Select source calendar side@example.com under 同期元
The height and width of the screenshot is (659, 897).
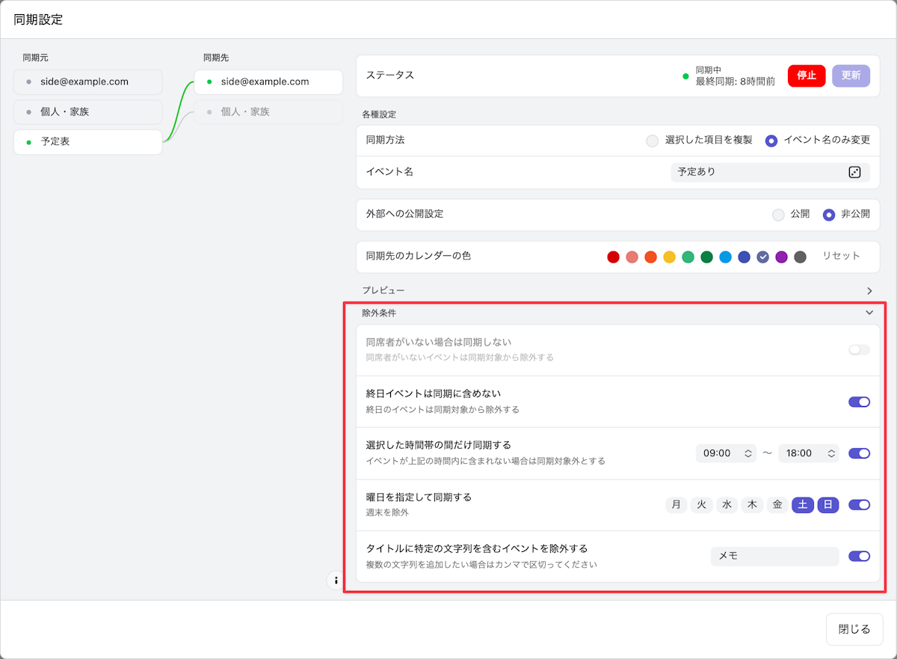(x=87, y=82)
